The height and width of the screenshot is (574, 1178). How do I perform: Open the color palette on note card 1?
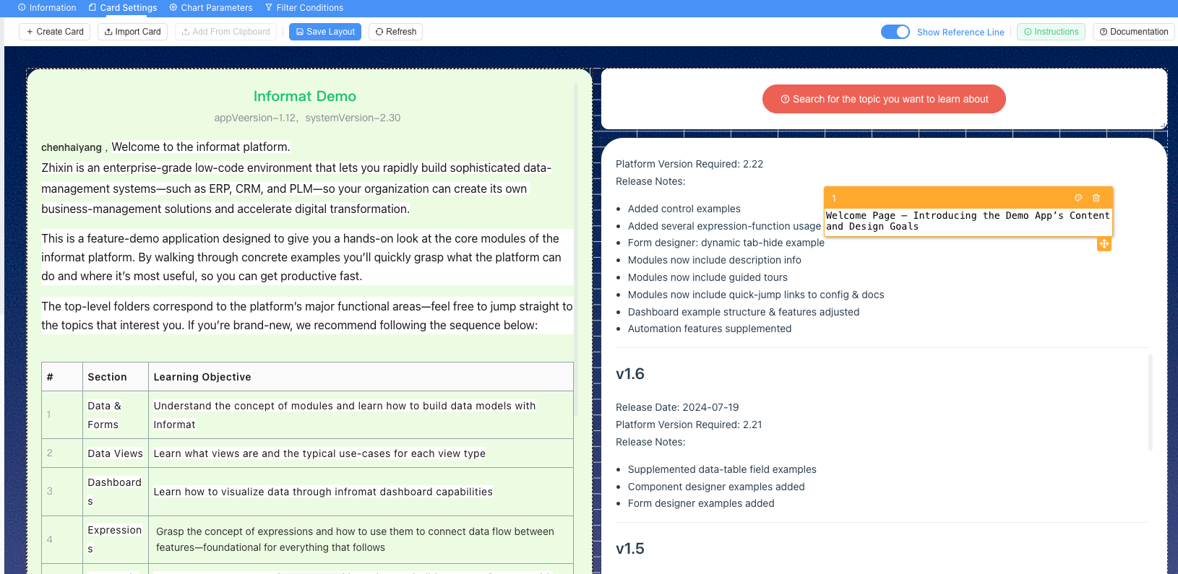[x=1078, y=198]
